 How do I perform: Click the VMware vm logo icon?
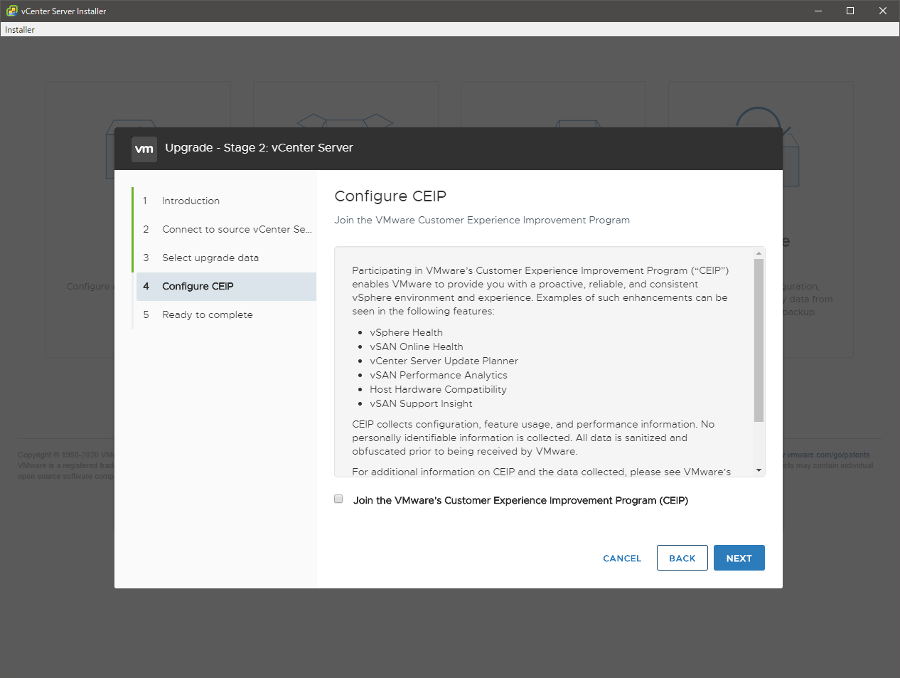click(x=144, y=149)
